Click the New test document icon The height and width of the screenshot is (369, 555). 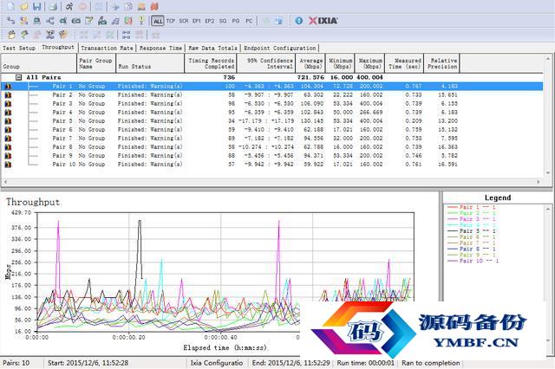11,6
